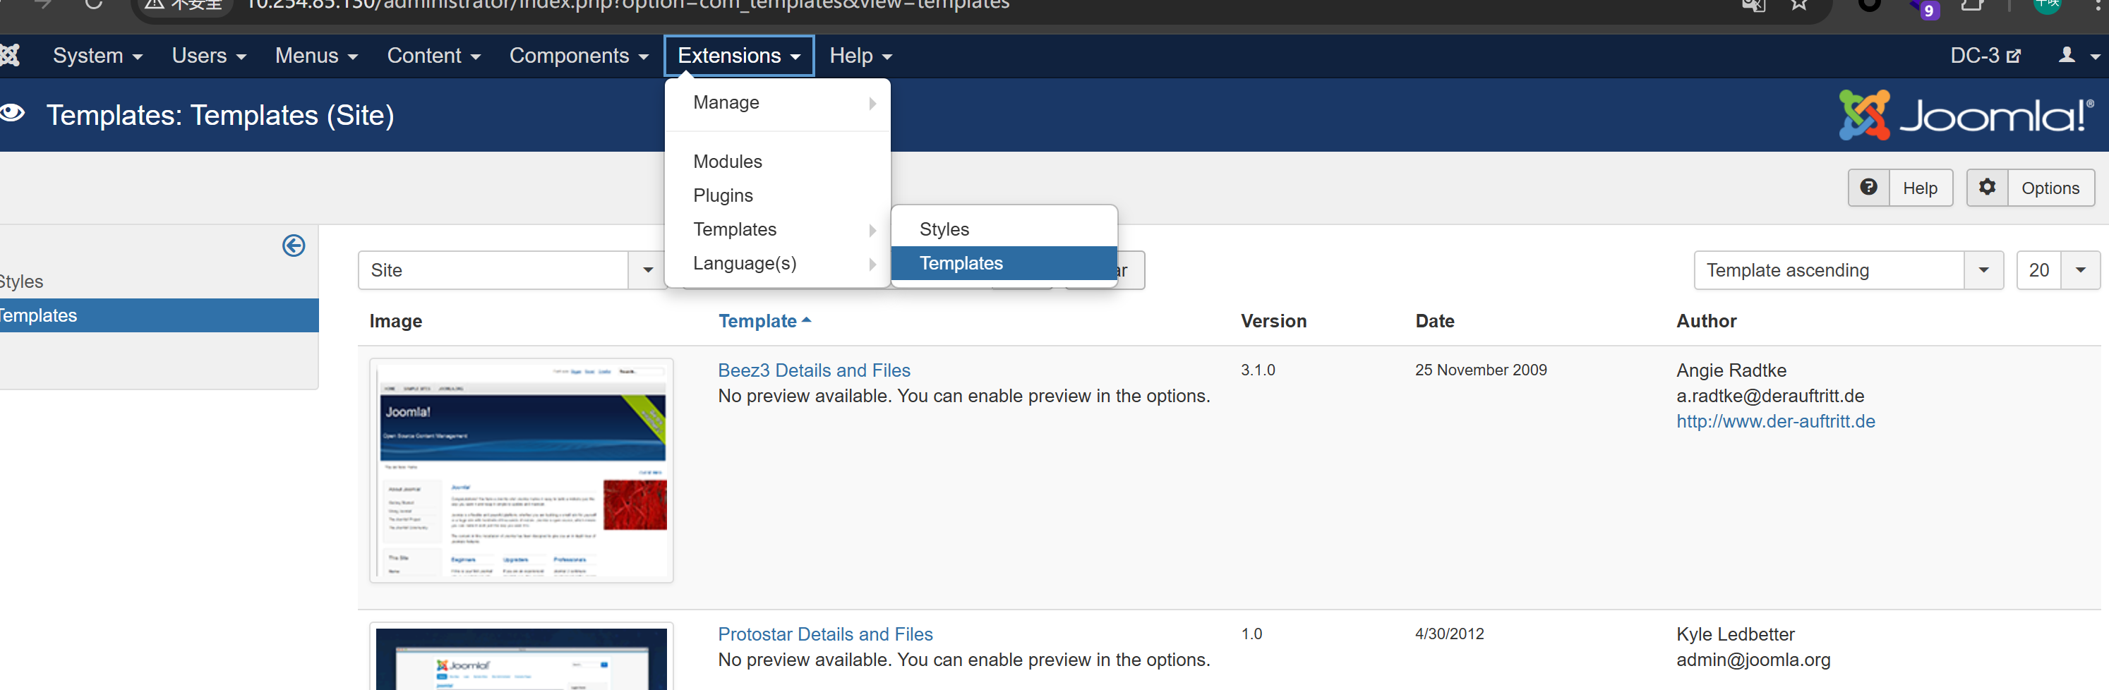Click the Help question mark icon
2109x690 pixels.
pos(1868,188)
